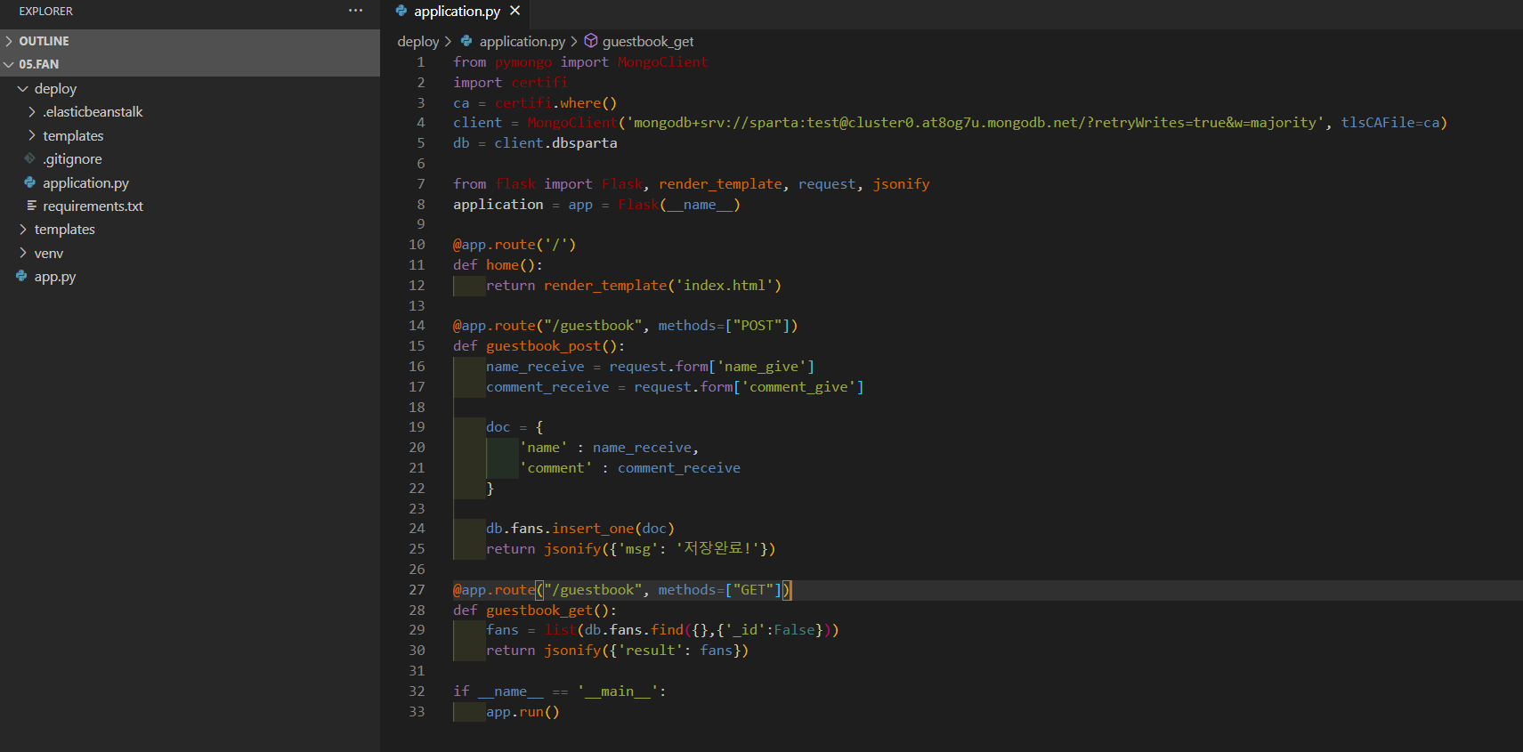Expand the root templates folder
Viewport: 1523px width, 752px height.
tap(64, 230)
